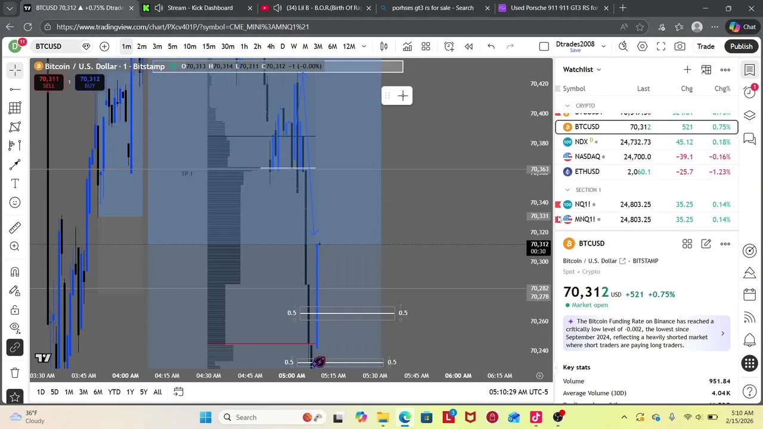Viewport: 763px width, 429px height.
Task: Open compare or add symbol plus
Action: [104, 46]
